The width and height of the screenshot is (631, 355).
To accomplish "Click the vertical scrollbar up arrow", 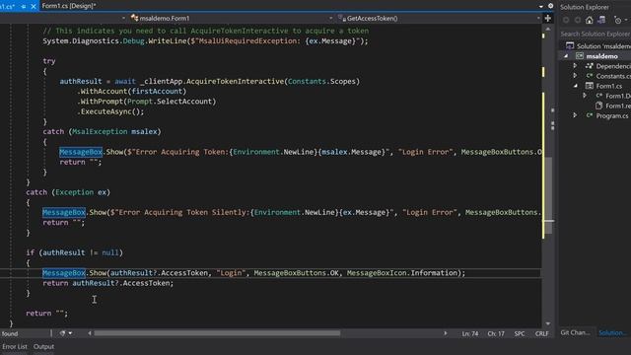I will coord(548,29).
